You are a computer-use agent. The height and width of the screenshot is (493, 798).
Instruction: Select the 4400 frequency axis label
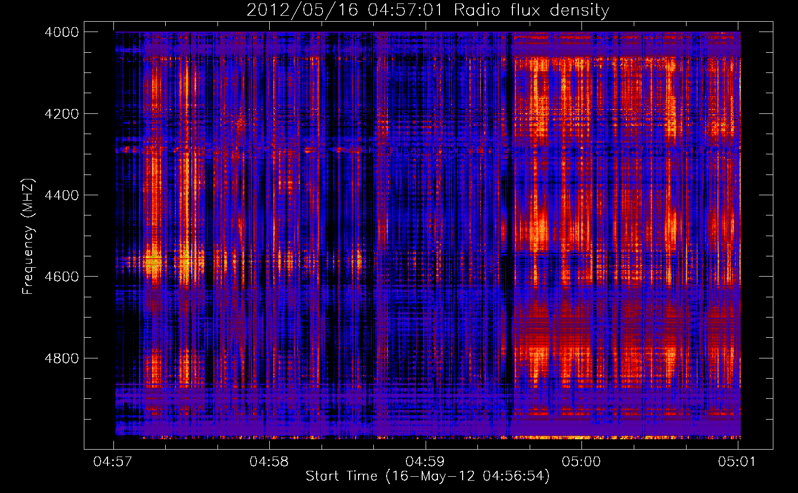click(x=62, y=195)
